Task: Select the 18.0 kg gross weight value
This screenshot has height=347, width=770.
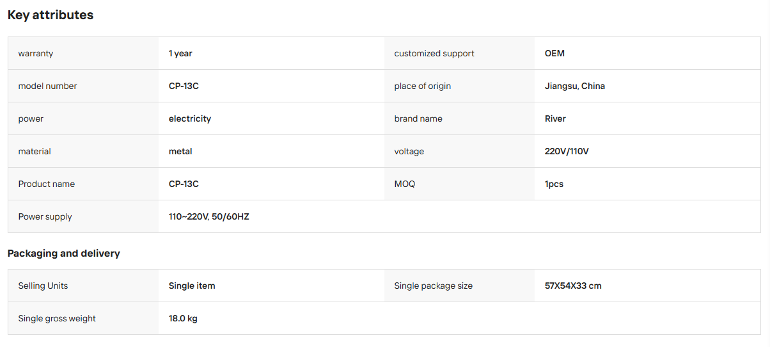Action: pos(183,319)
